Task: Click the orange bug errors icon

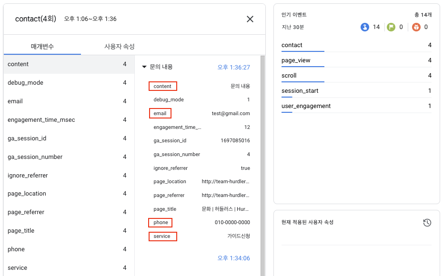Action: coord(416,27)
